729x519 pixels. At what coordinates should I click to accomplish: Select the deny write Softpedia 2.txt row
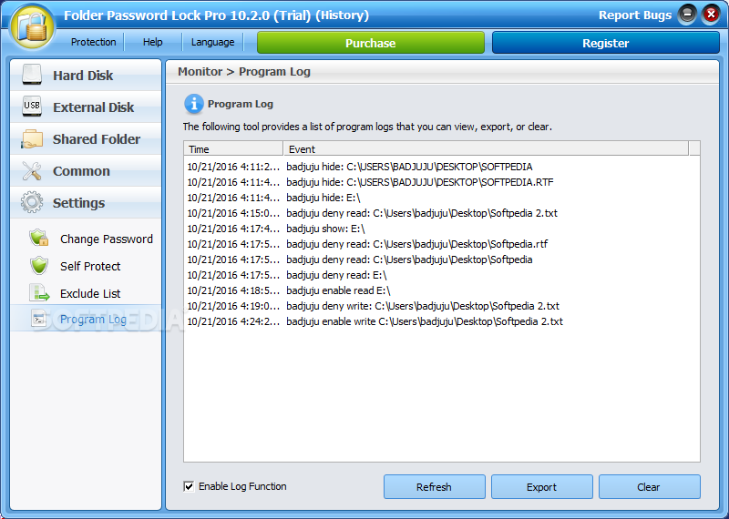click(x=442, y=306)
